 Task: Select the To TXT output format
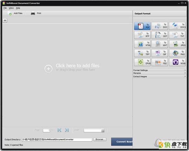[177, 35]
